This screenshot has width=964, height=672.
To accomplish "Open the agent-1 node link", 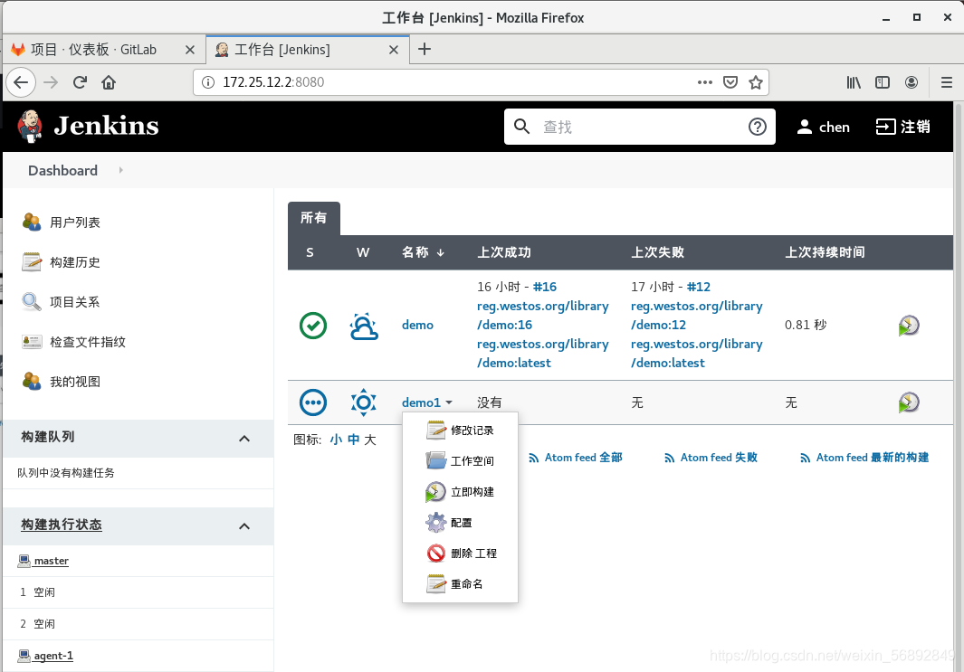I will 53,656.
